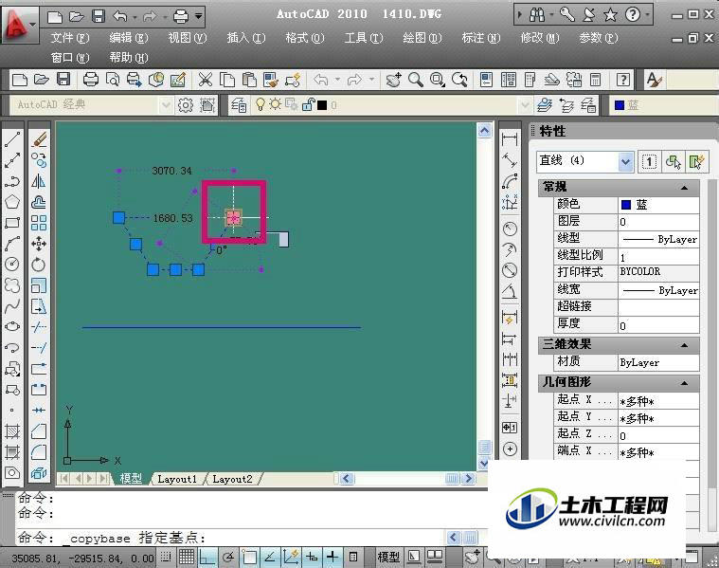
Task: Click the Zoom realtime magnifier icon
Action: [x=416, y=80]
